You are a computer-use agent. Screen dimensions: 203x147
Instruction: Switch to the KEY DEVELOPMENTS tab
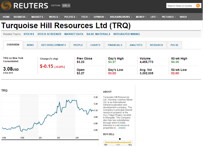point(53,45)
